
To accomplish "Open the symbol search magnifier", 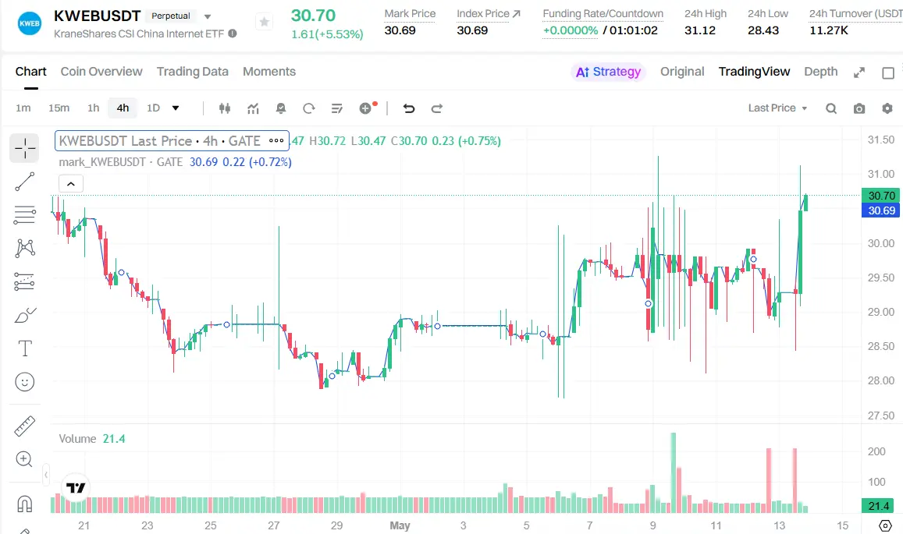I will (x=831, y=108).
